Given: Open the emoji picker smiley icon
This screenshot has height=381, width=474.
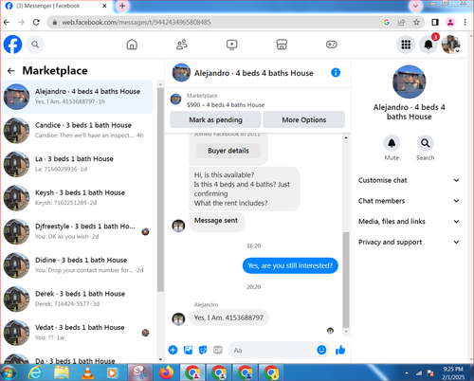Looking at the screenshot, I should pyautogui.click(x=321, y=350).
